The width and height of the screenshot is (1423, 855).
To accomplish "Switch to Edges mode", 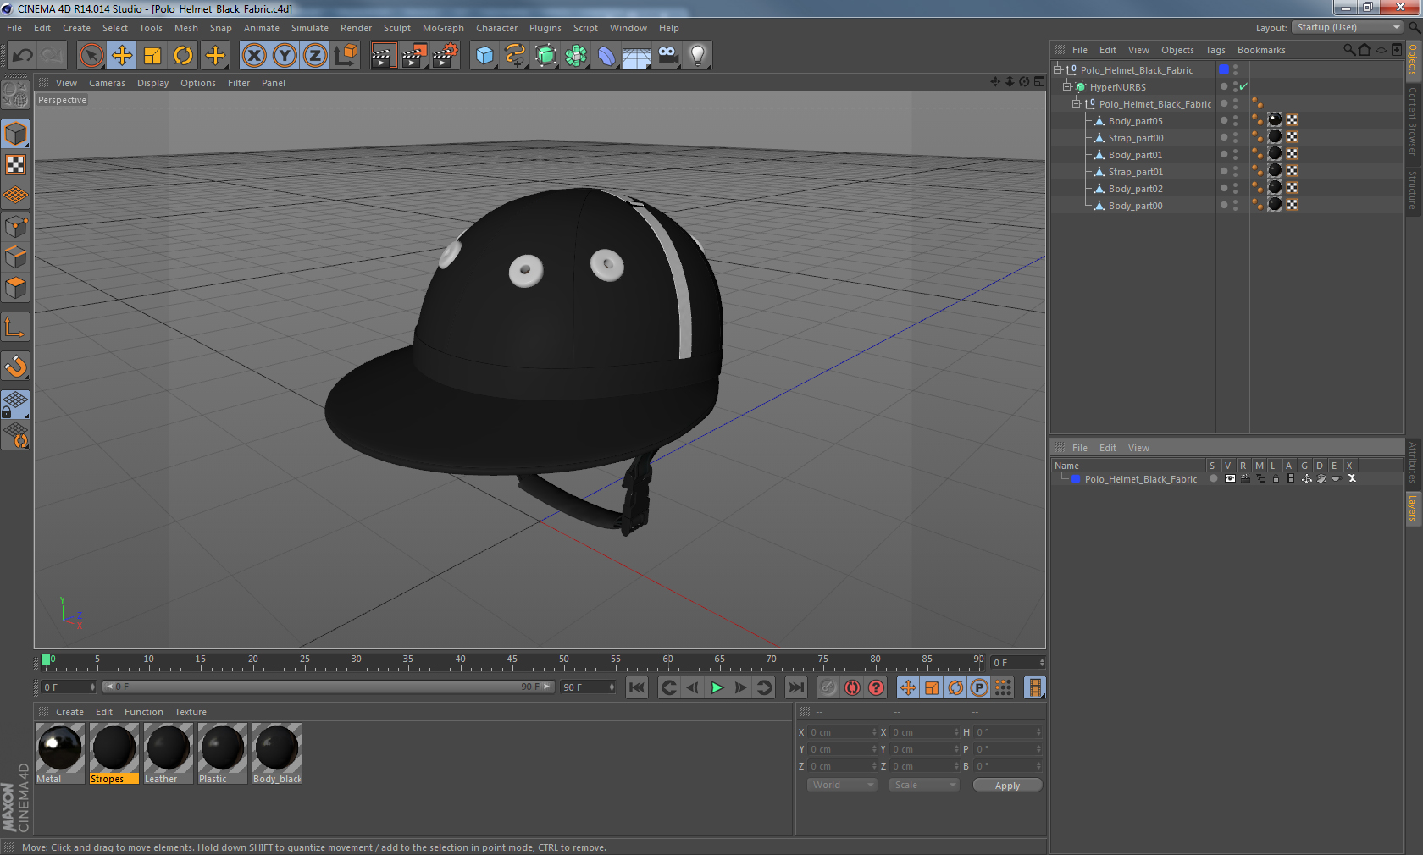I will coord(15,257).
